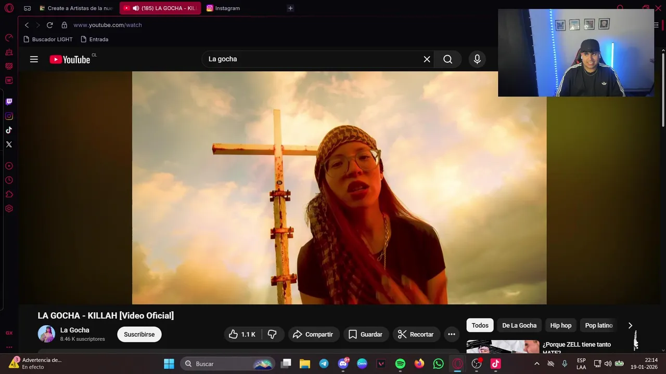Open Discord from the taskbar
Image resolution: width=666 pixels, height=374 pixels.
point(343,364)
